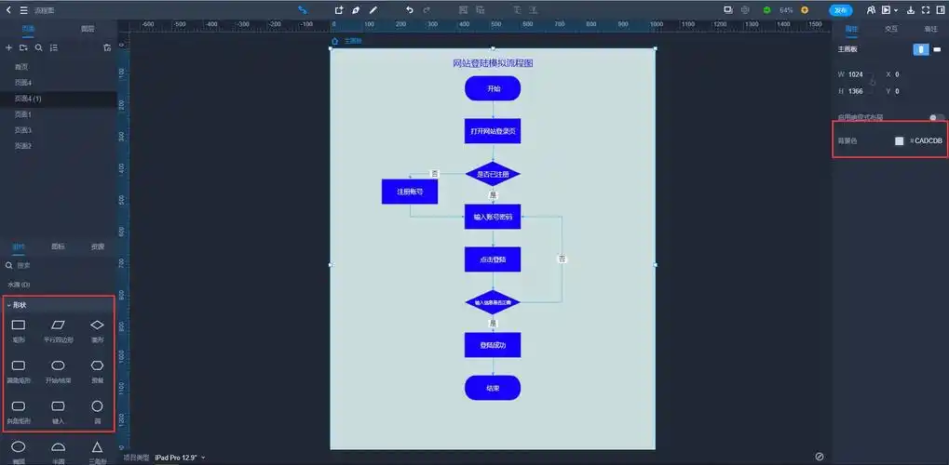The image size is (949, 465).
Task: Open page list sorting icon
Action: point(54,47)
